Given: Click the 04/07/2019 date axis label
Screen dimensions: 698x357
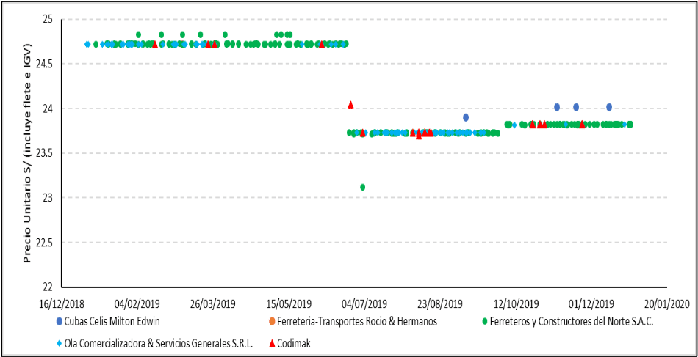Looking at the screenshot, I should coord(364,303).
